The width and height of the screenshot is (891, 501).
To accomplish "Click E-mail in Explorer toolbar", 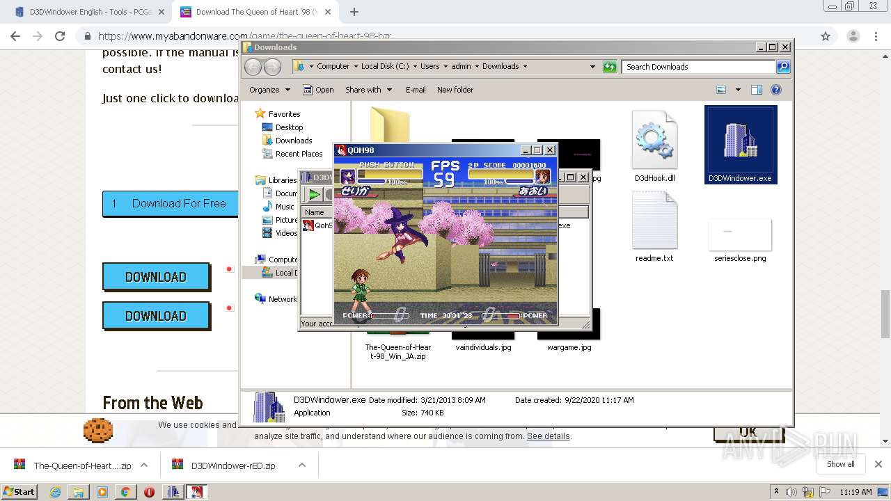I will pos(416,90).
